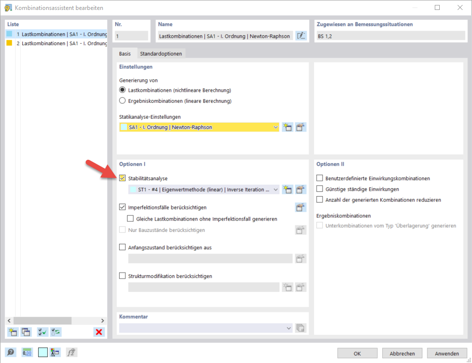The image size is (472, 363).
Task: Click the Nr. input field
Action: [132, 36]
